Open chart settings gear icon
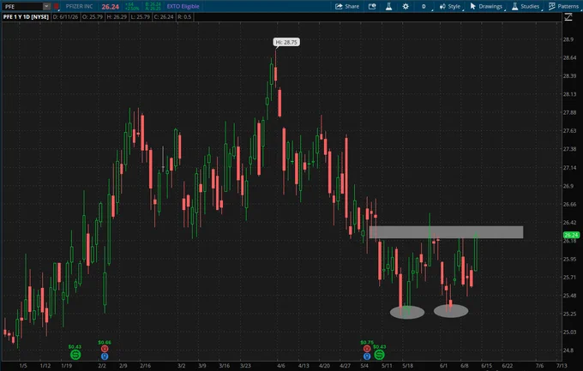The width and height of the screenshot is (583, 371). 406,6
